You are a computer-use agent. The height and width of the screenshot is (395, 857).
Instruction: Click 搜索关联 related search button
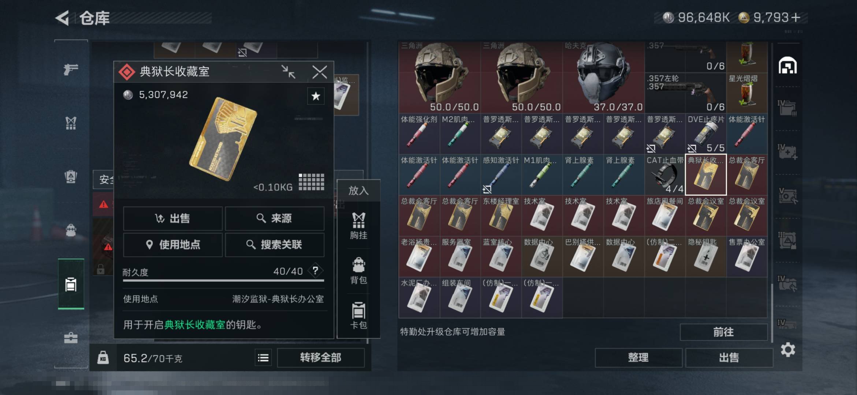(x=275, y=245)
